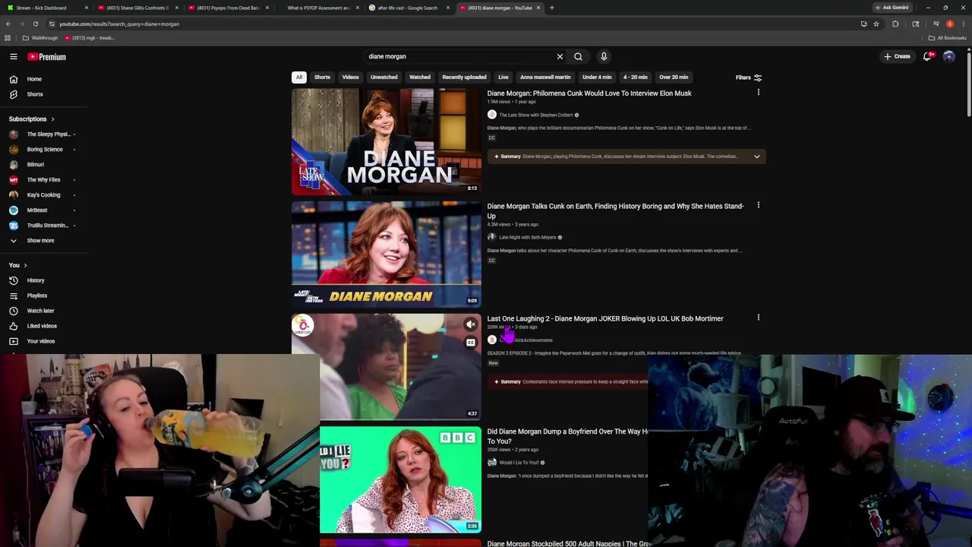Image resolution: width=972 pixels, height=547 pixels.
Task: Open Watch later in the sidebar
Action: [40, 311]
